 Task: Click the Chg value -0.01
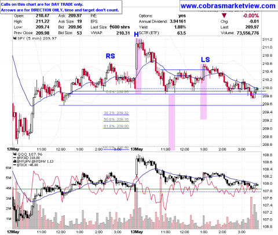pos(254,21)
